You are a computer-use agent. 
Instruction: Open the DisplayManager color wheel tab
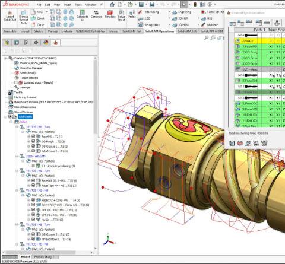[x=46, y=43]
